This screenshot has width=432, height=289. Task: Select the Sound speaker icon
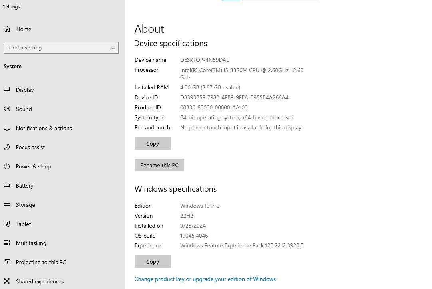click(7, 109)
